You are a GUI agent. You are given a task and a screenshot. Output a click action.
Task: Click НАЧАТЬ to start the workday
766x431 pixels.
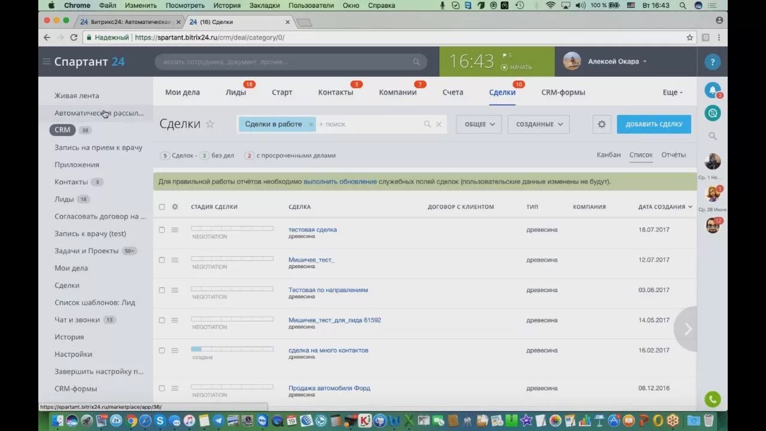point(517,67)
